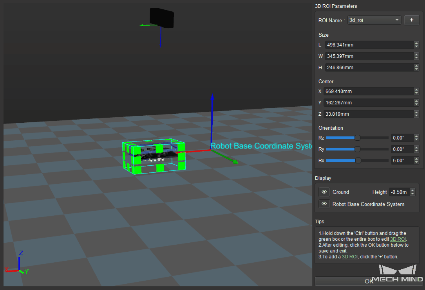Image resolution: width=425 pixels, height=290 pixels.
Task: Select the L length input field
Action: coord(368,45)
